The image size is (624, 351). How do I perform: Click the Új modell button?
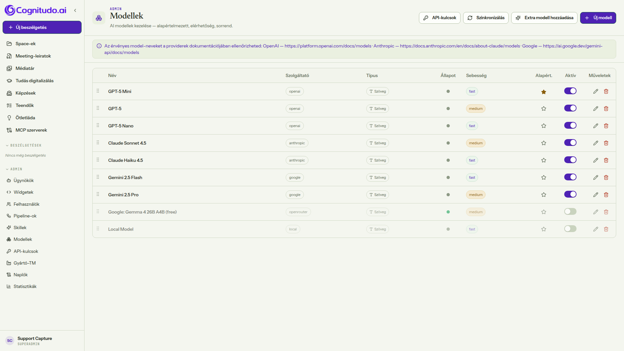(x=598, y=18)
